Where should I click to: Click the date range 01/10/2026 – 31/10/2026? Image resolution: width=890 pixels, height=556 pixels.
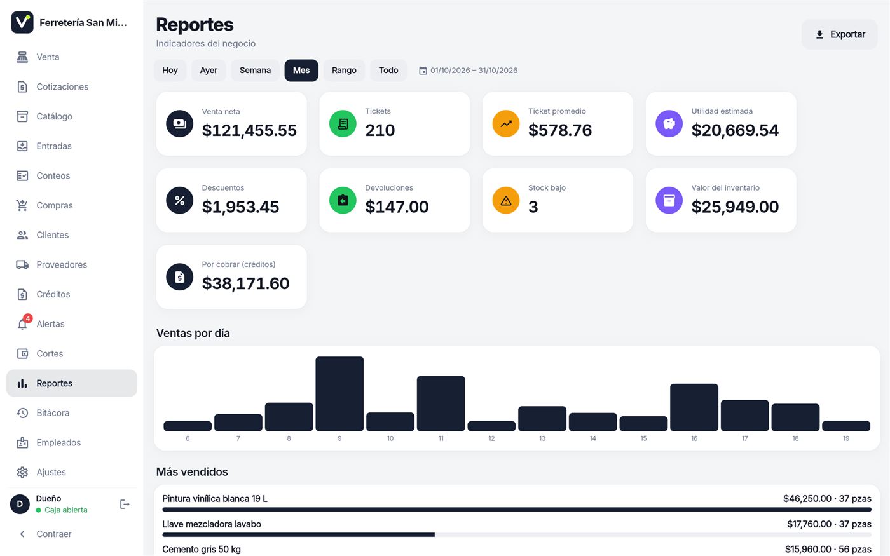[474, 71]
